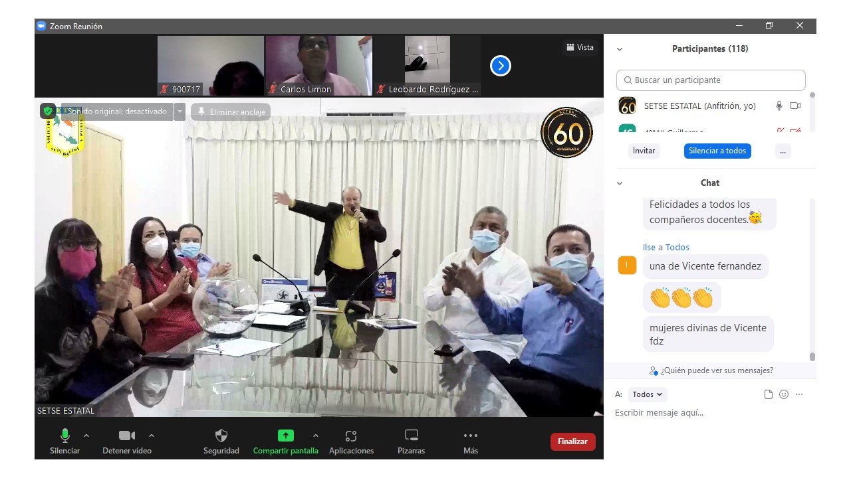
Task: Click the Buscar un participante field
Action: (711, 80)
